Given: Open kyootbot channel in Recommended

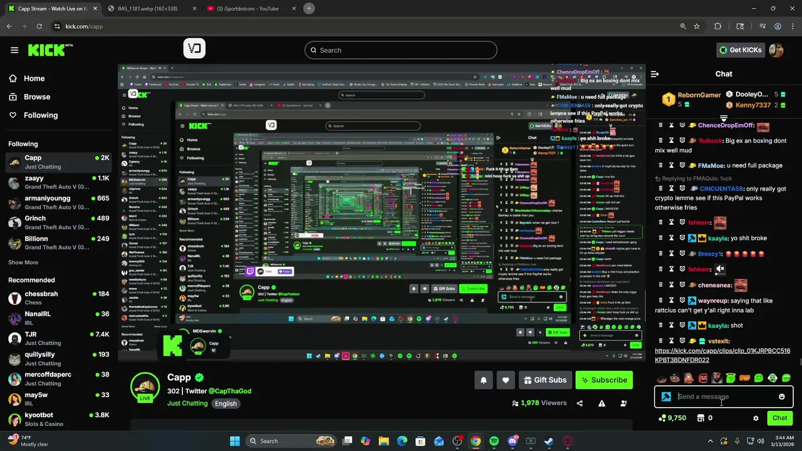Looking at the screenshot, I should pos(58,419).
